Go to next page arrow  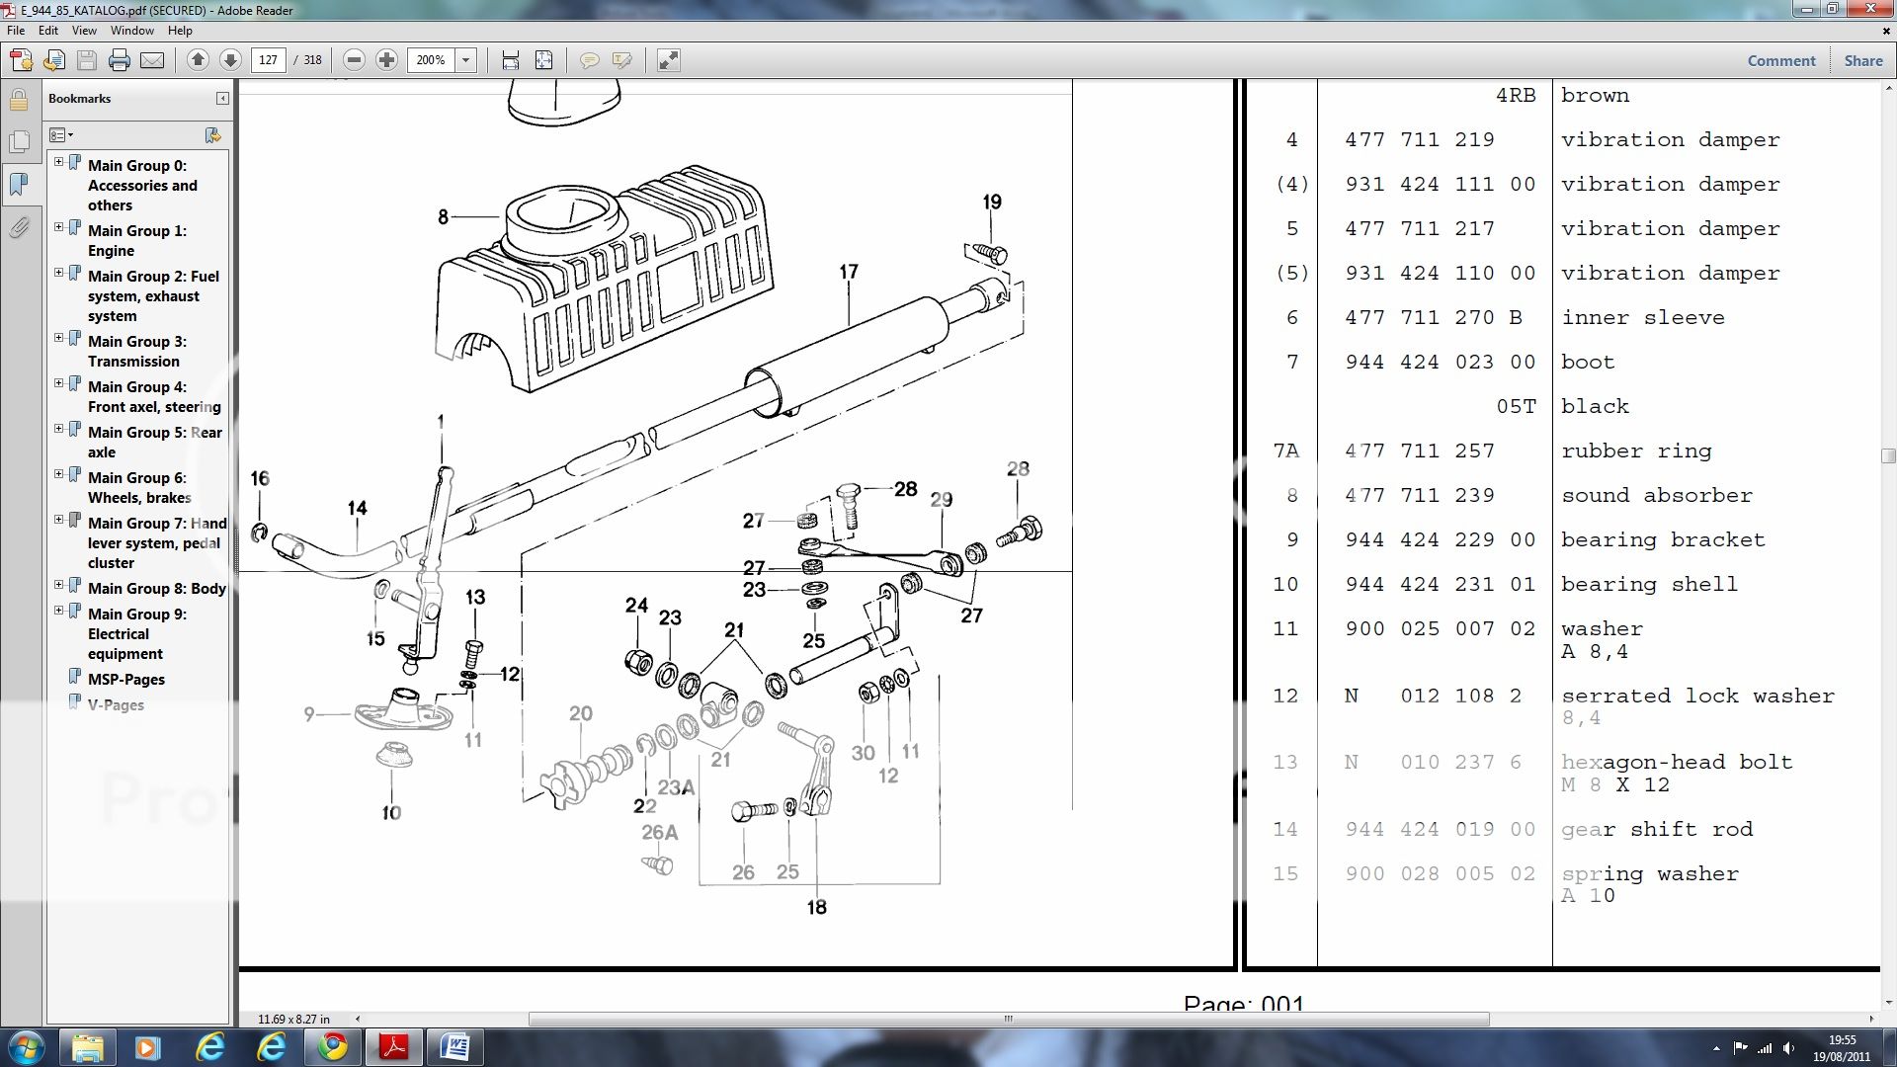230,60
